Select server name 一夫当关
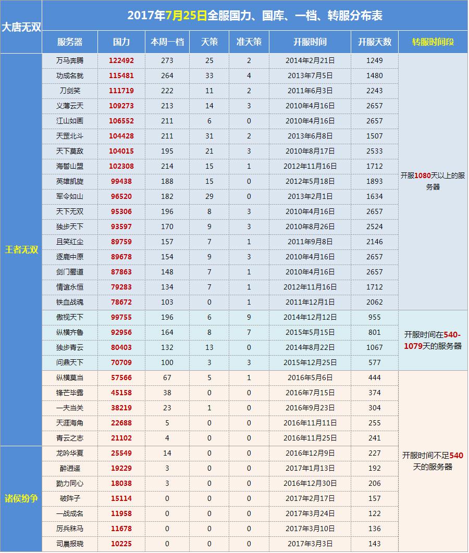Screen dimensions: 469x553 [70, 408]
